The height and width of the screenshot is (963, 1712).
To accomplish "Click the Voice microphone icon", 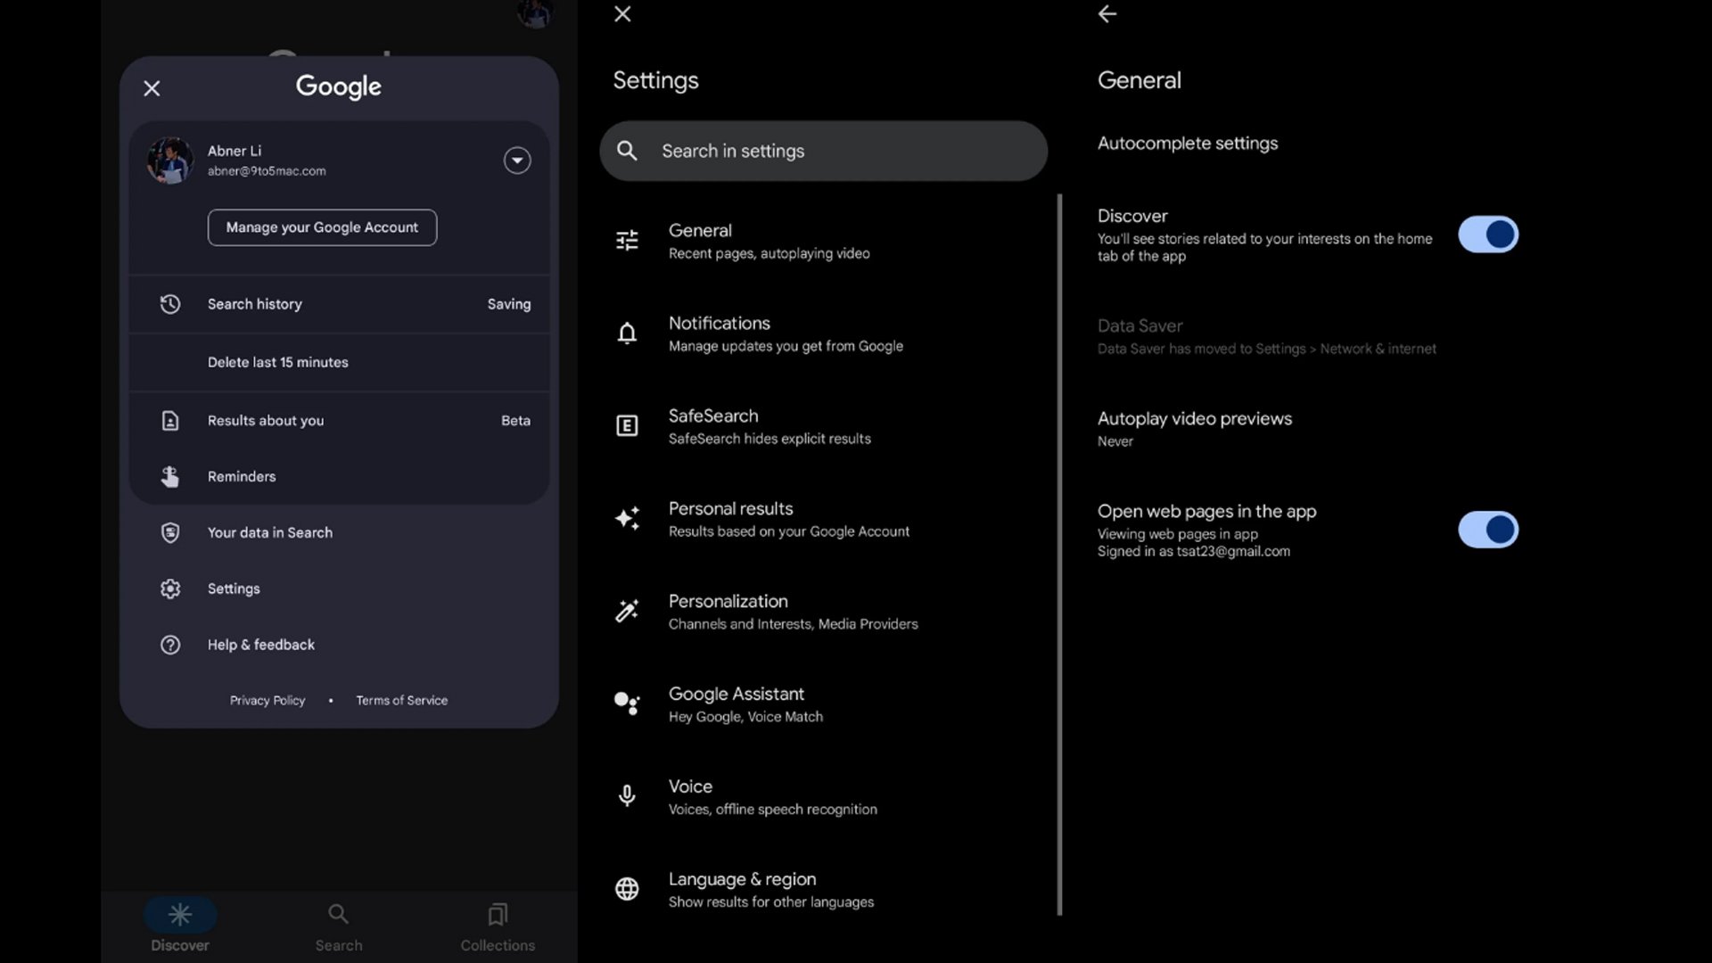I will point(627,796).
